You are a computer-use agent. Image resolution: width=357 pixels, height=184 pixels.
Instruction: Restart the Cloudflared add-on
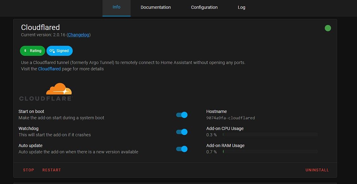click(52, 170)
